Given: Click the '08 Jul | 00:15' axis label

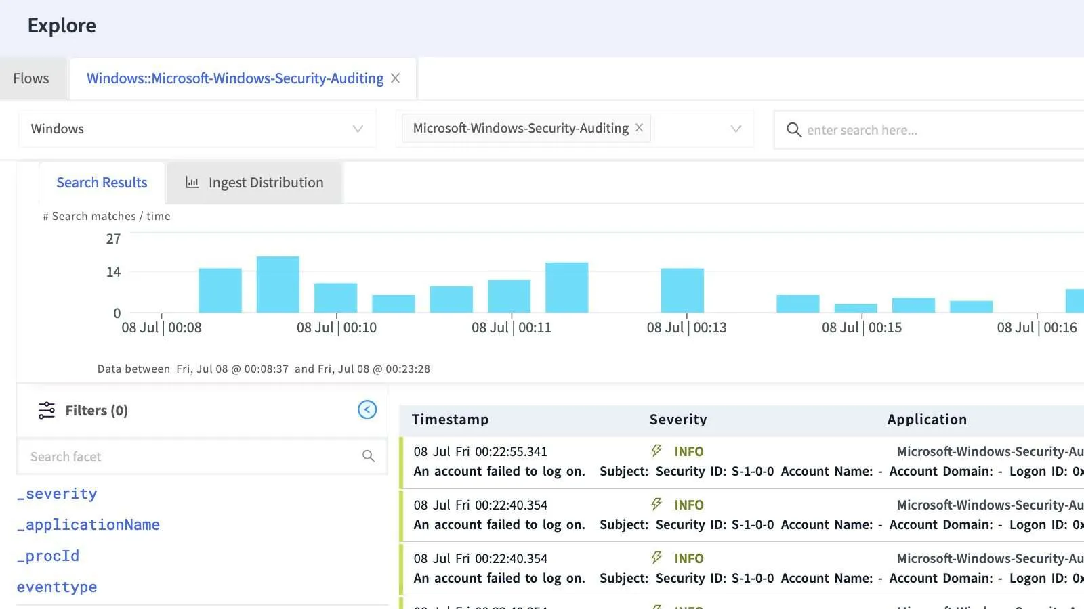Looking at the screenshot, I should [x=862, y=328].
